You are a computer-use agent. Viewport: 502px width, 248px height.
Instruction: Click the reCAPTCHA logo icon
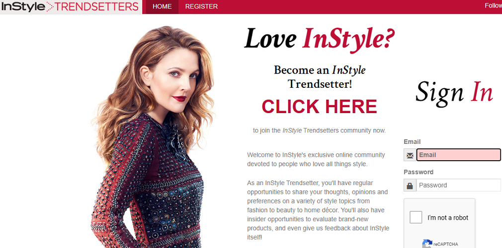click(x=427, y=244)
